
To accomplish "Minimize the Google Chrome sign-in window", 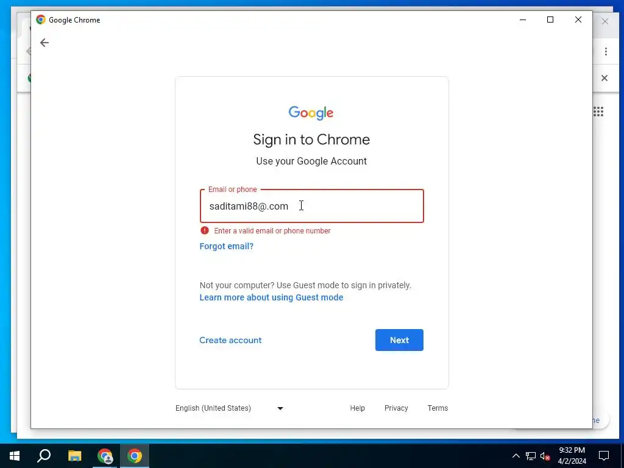I will (523, 19).
